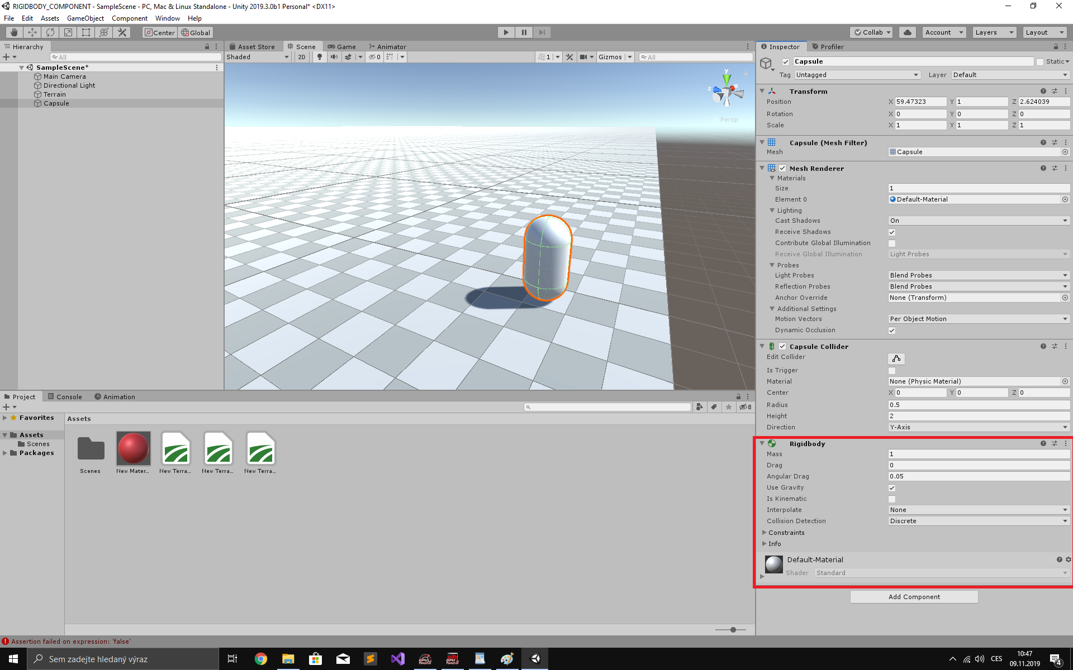This screenshot has width=1073, height=670.
Task: Expand the Constraints section in Rigidbody
Action: tap(765, 532)
